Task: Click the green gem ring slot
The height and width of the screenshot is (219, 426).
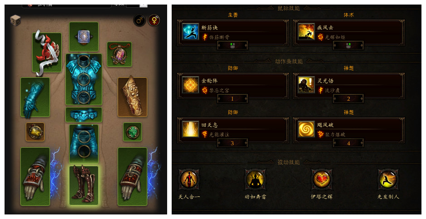Action: (132, 132)
